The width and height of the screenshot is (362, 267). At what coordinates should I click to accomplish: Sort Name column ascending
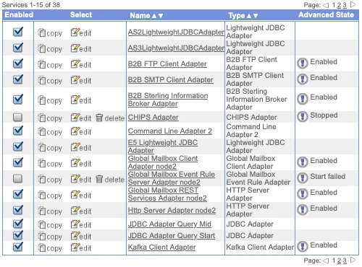(154, 16)
